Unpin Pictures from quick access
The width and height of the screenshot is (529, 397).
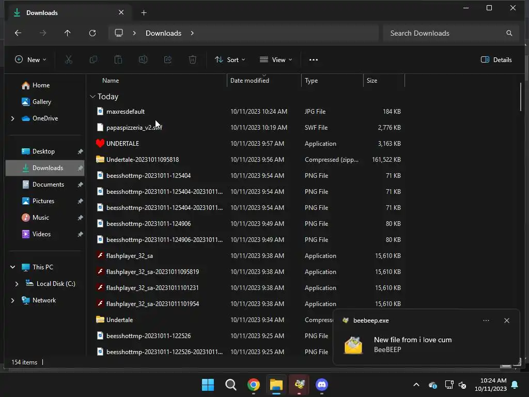[80, 201]
